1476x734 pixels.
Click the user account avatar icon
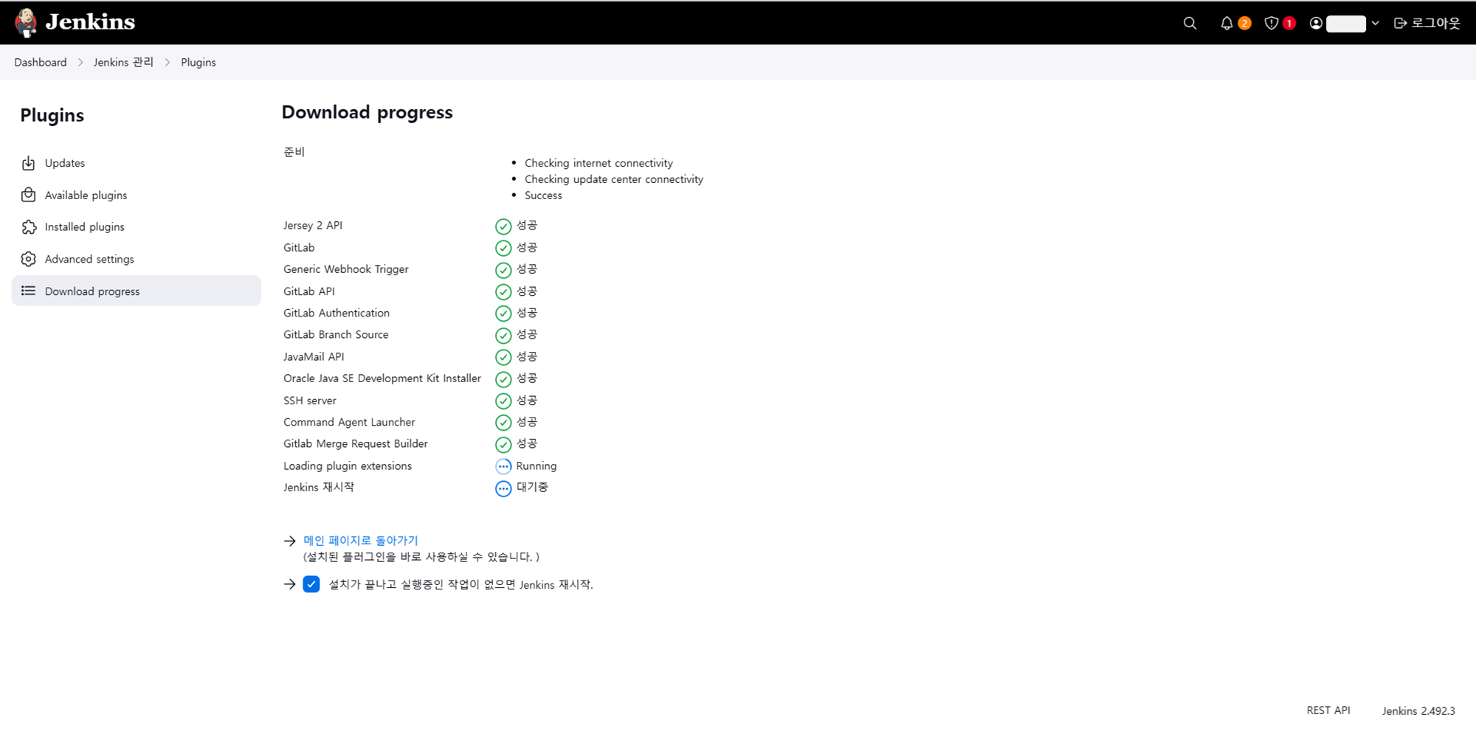[1316, 24]
